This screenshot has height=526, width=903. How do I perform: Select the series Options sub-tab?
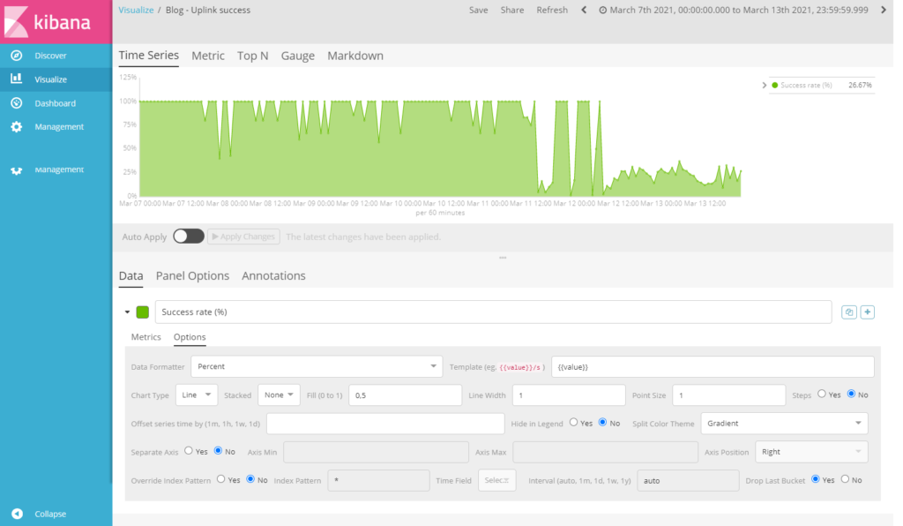(190, 337)
